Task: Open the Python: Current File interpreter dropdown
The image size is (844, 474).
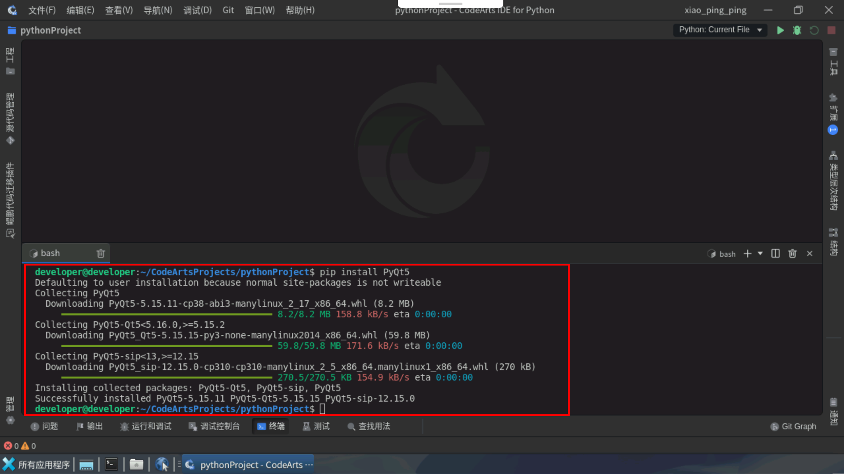Action: [720, 30]
